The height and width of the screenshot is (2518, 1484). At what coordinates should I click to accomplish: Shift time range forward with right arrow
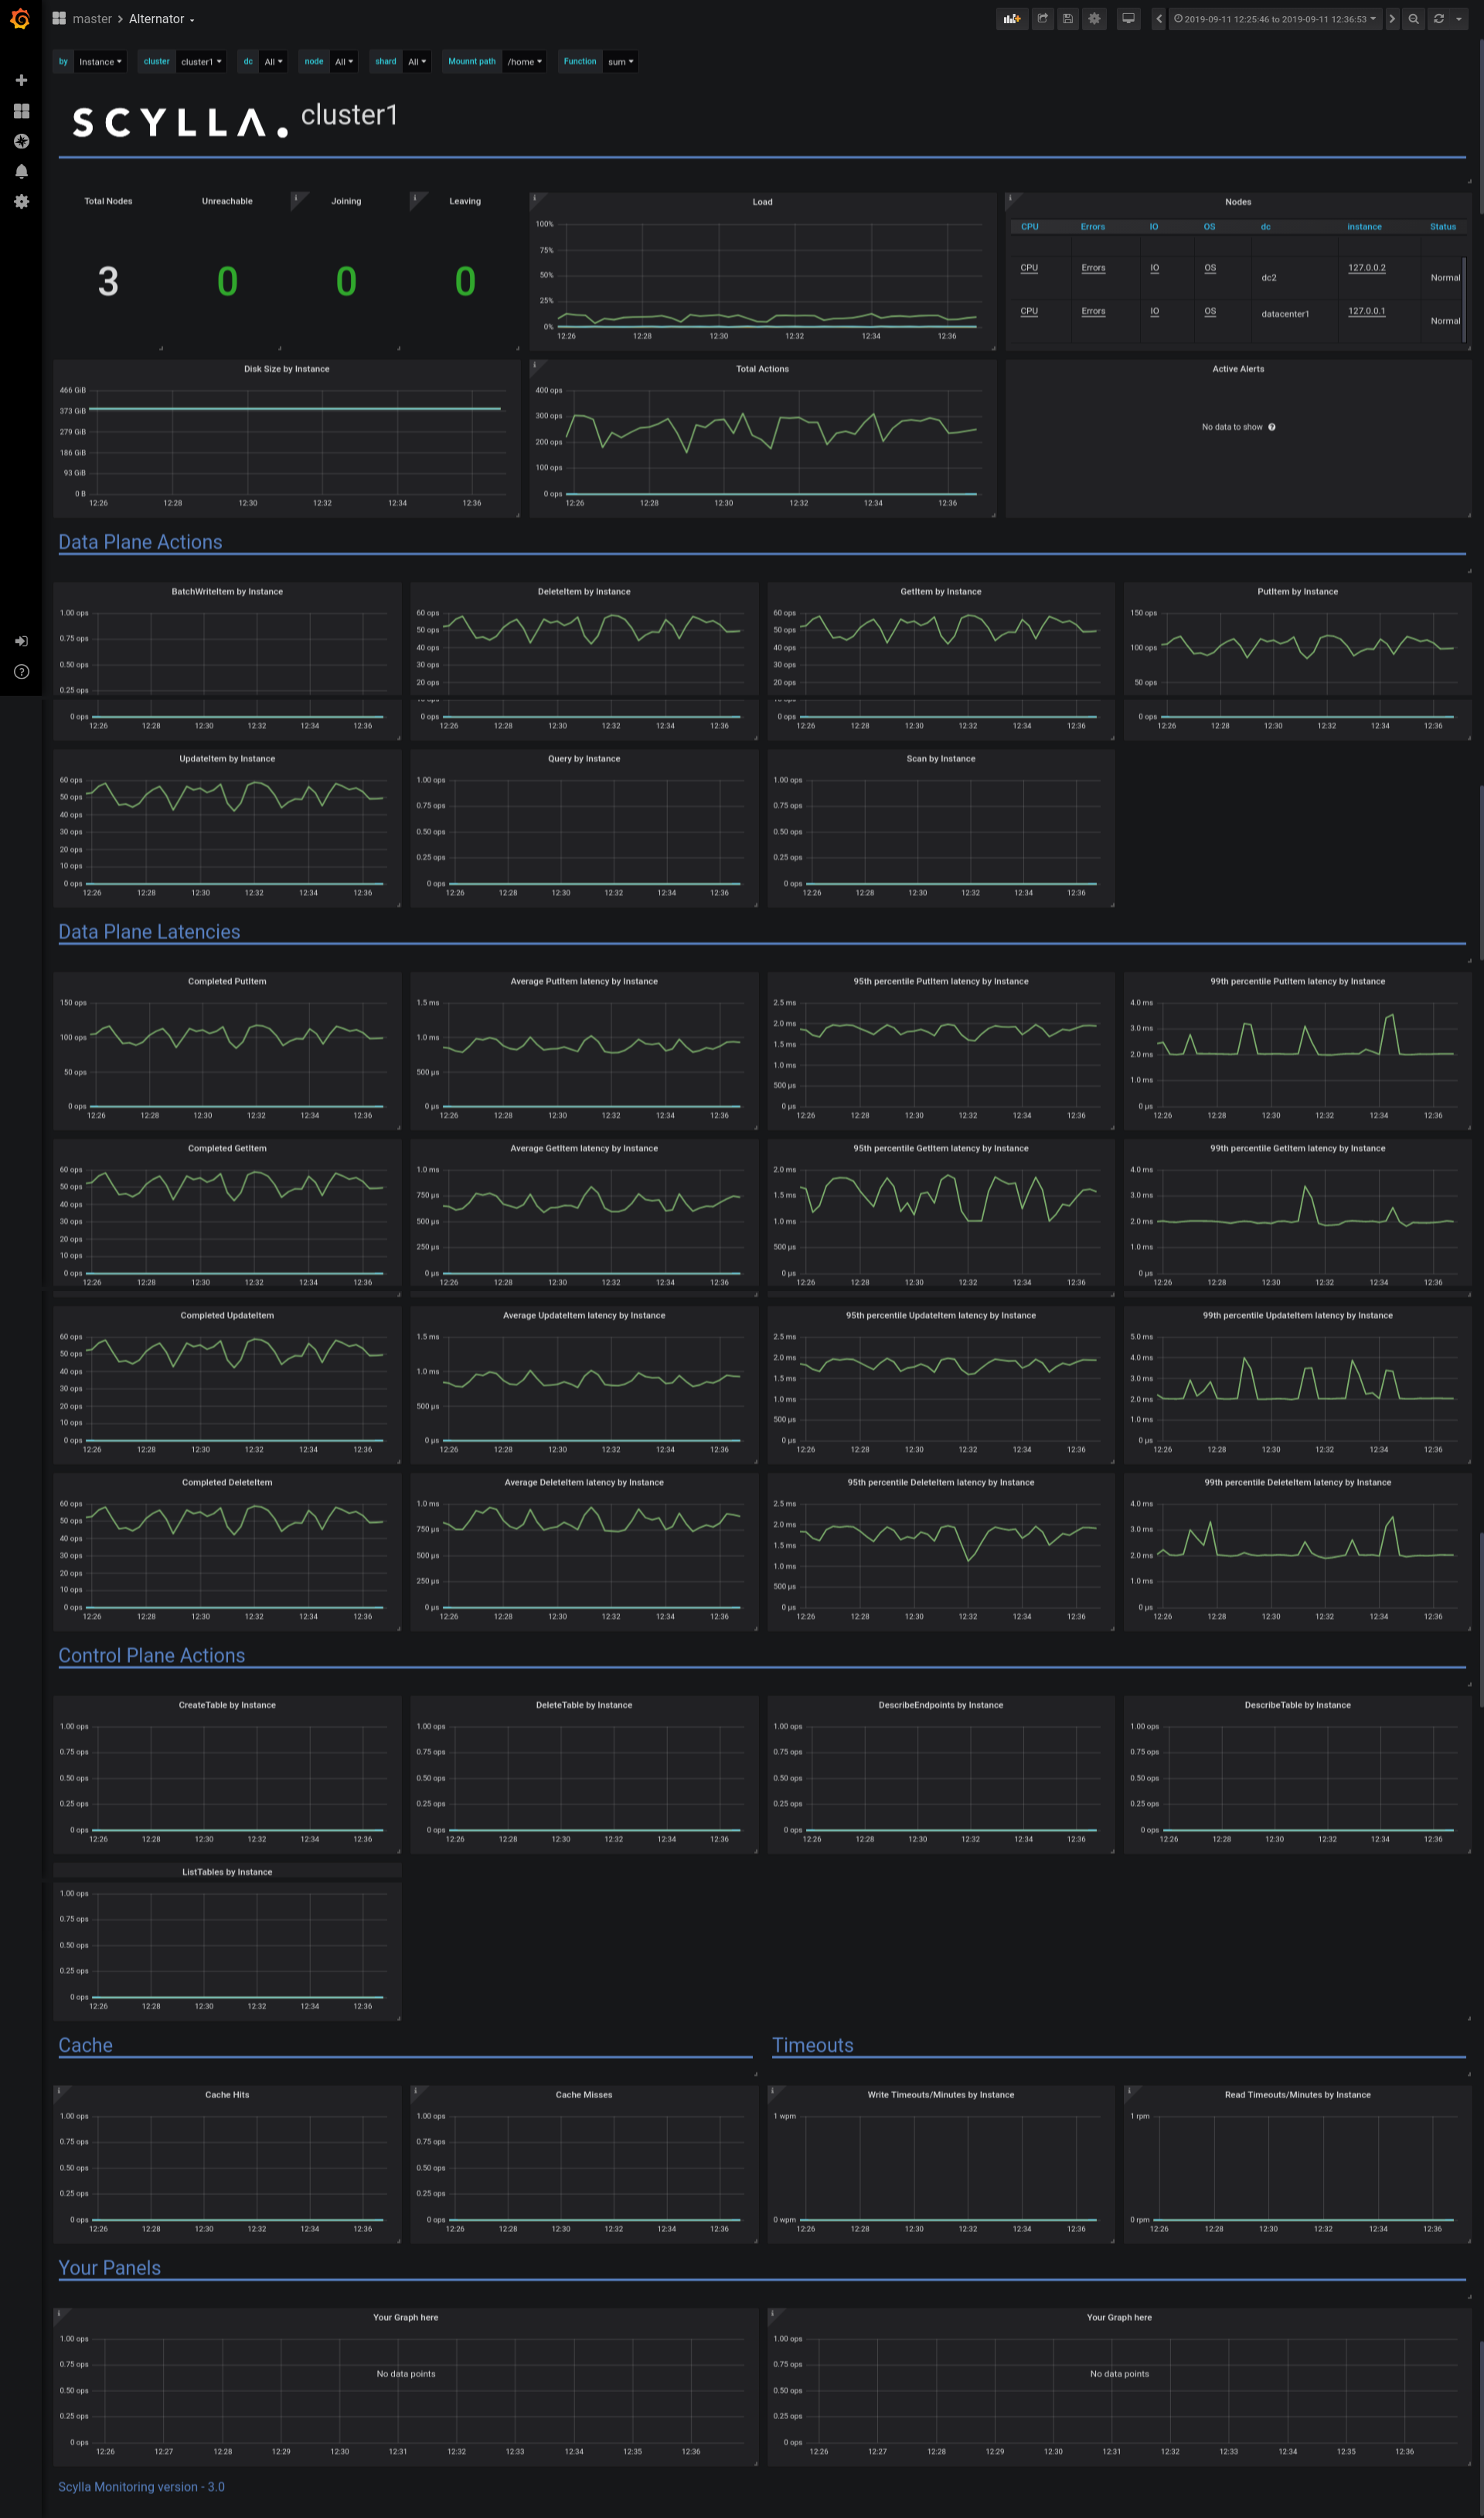click(1391, 18)
